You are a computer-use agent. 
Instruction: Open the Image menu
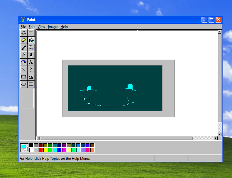(53, 27)
